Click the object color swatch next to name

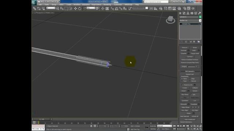coord(200,17)
